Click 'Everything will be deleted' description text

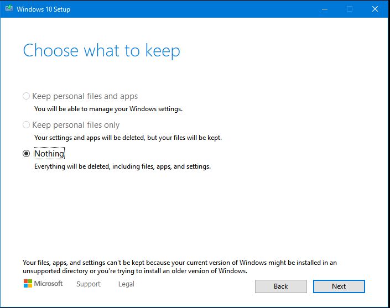pyautogui.click(x=122, y=166)
